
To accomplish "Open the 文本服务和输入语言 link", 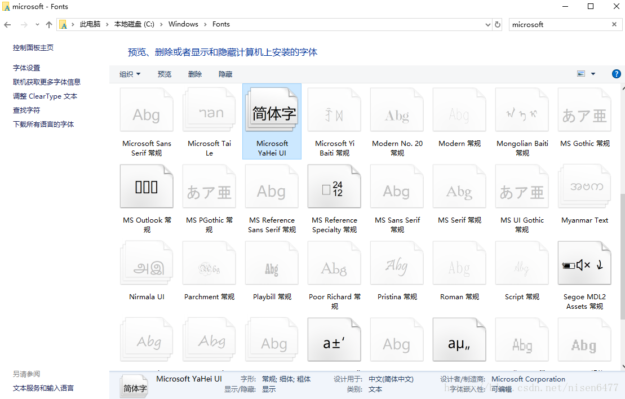I will [x=43, y=388].
